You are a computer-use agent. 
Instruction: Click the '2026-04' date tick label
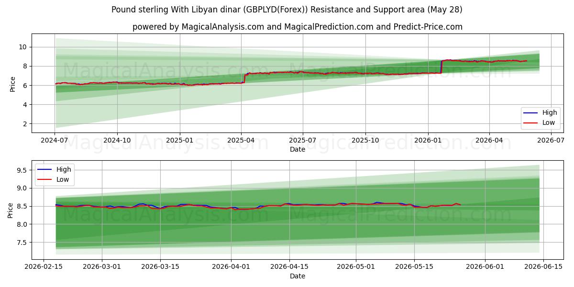point(489,141)
